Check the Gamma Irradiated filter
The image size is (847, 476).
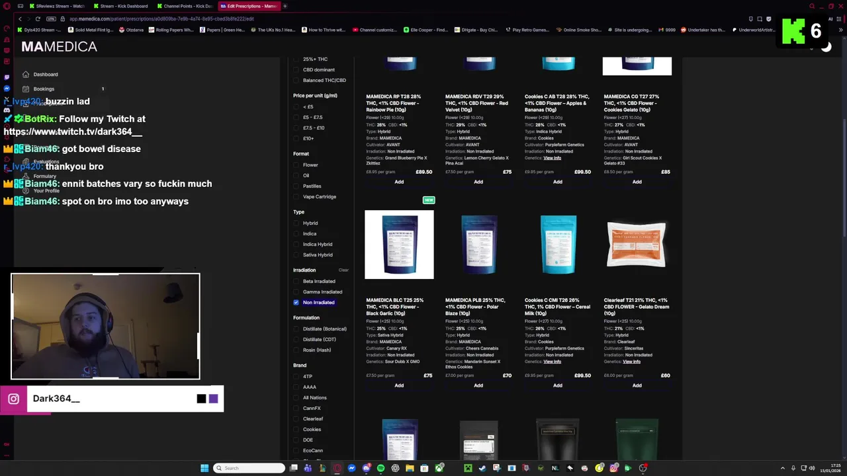(296, 292)
